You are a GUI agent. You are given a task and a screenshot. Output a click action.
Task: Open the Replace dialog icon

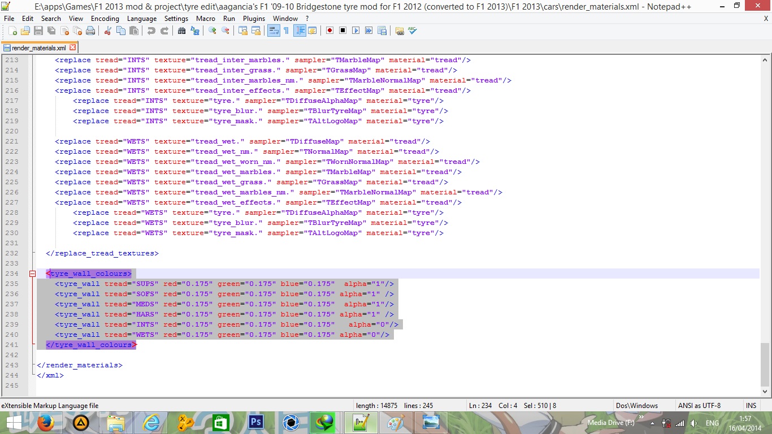click(195, 31)
